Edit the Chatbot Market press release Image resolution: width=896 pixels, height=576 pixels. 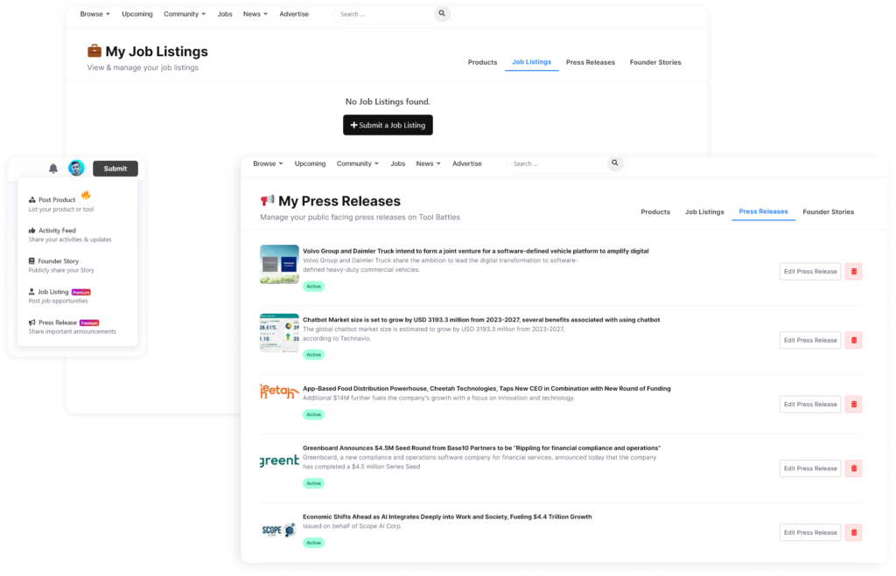[810, 340]
